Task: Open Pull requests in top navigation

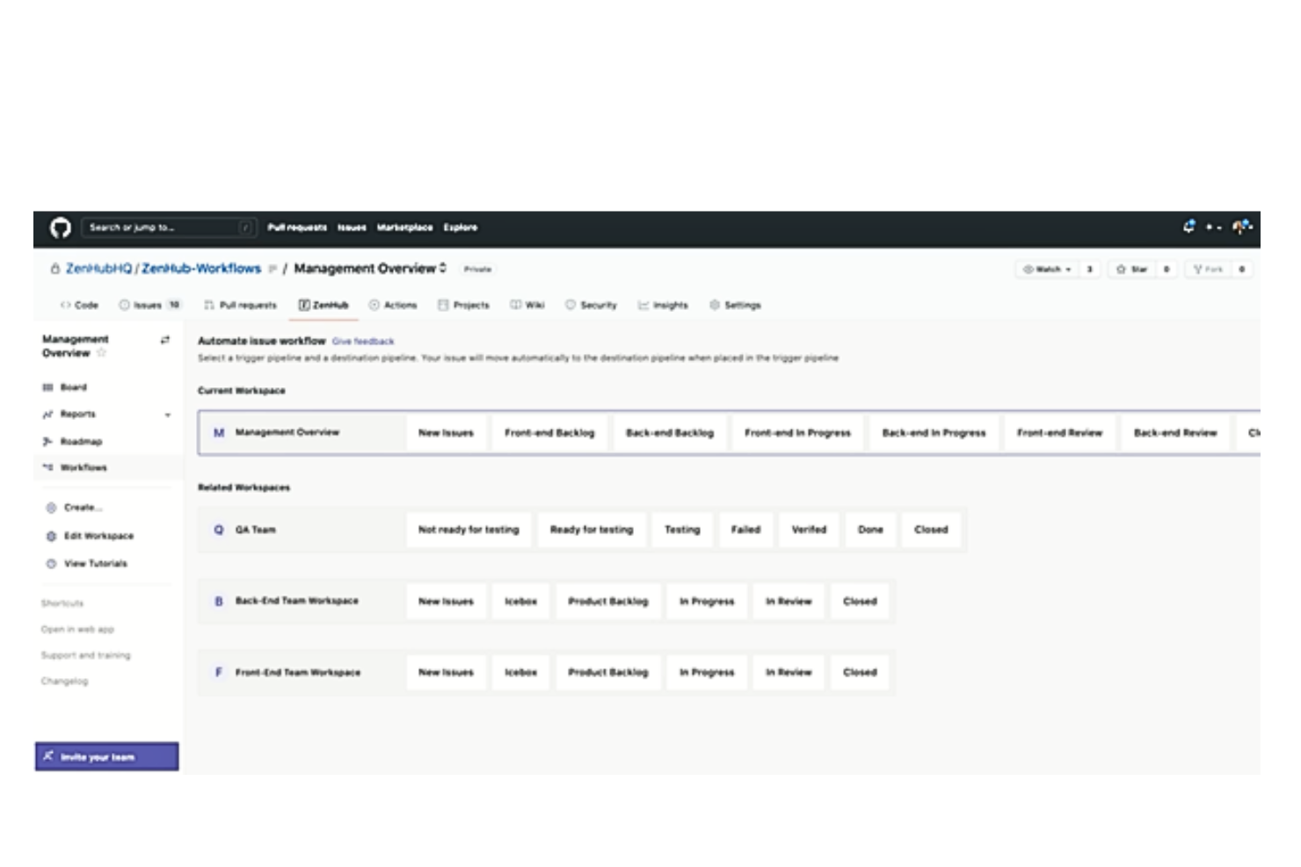Action: tap(297, 228)
